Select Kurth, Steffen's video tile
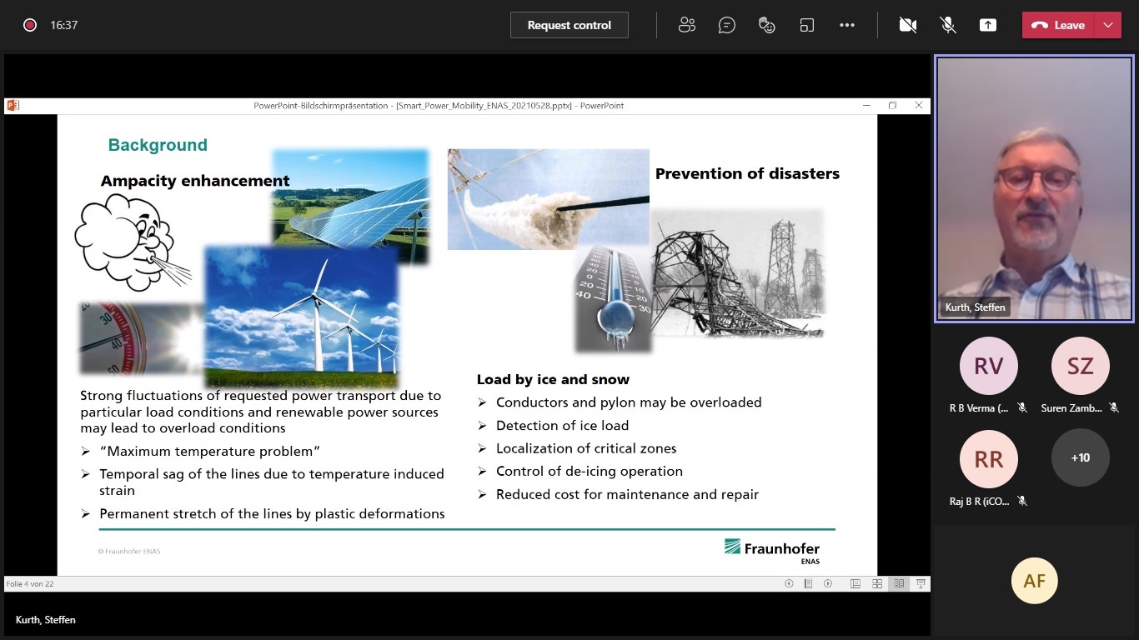This screenshot has width=1139, height=640. 1034,188
